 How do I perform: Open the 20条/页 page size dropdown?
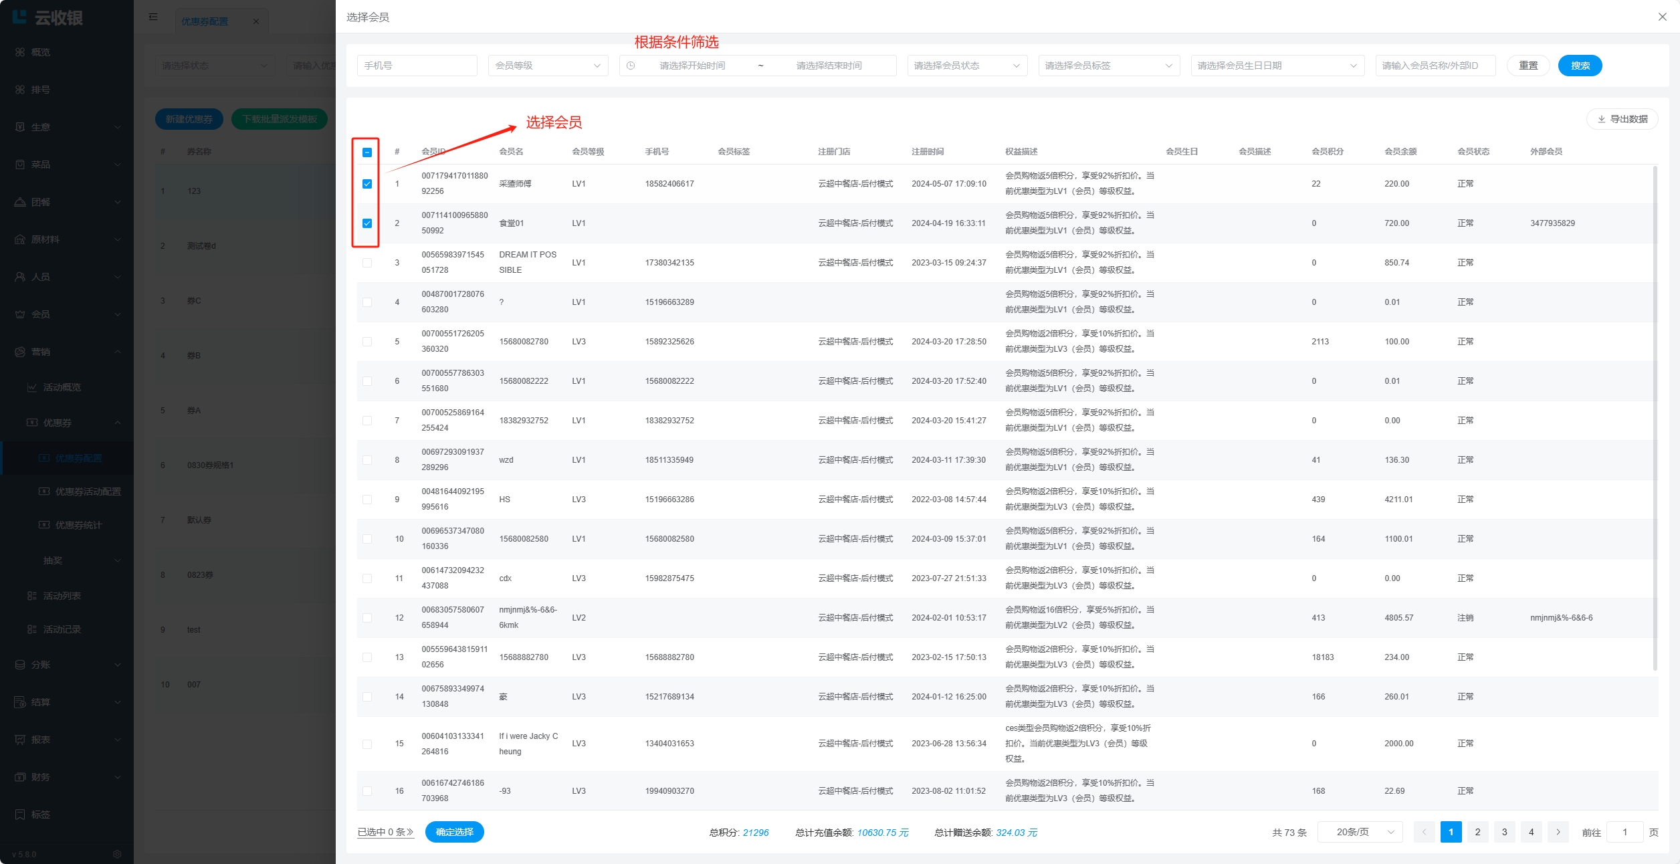1360,832
